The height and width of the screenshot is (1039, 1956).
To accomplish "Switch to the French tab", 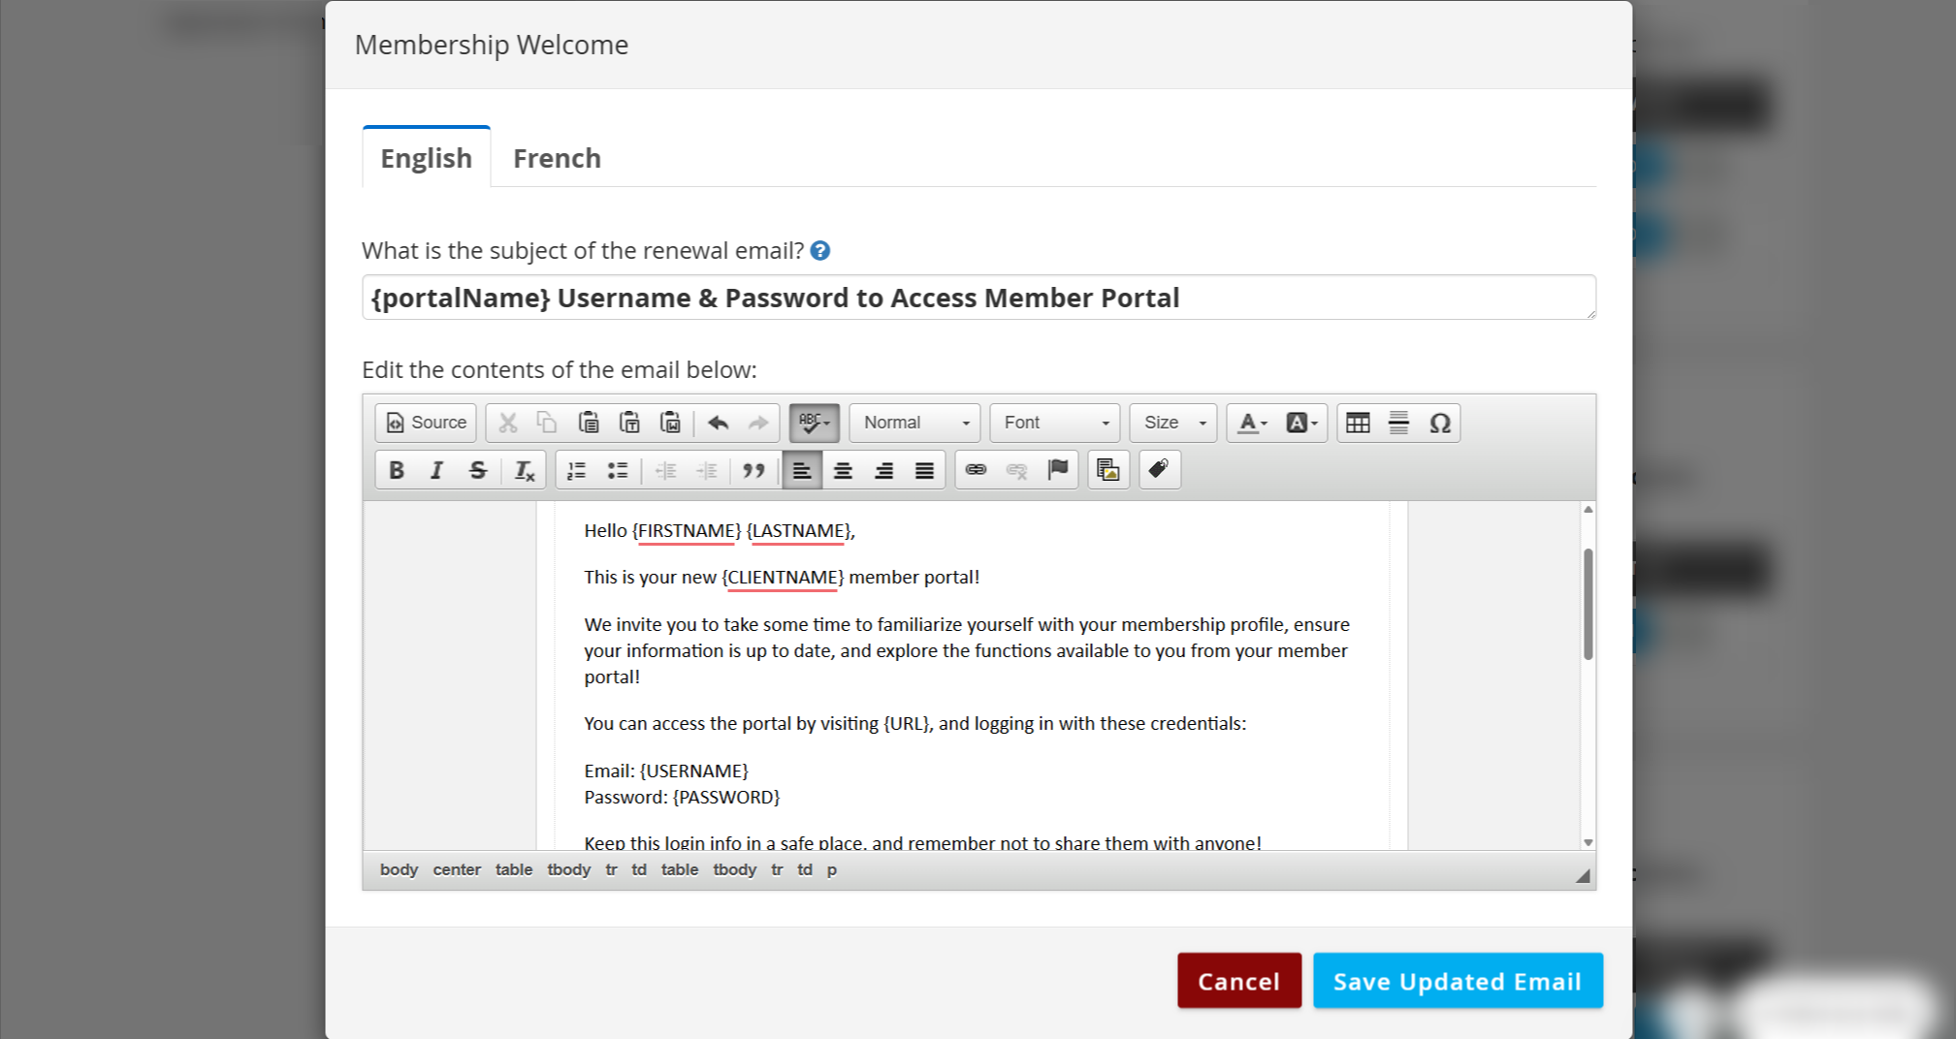I will 557,158.
